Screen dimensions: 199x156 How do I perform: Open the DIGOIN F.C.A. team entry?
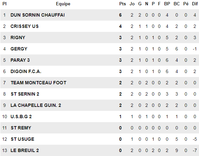pos(26,71)
